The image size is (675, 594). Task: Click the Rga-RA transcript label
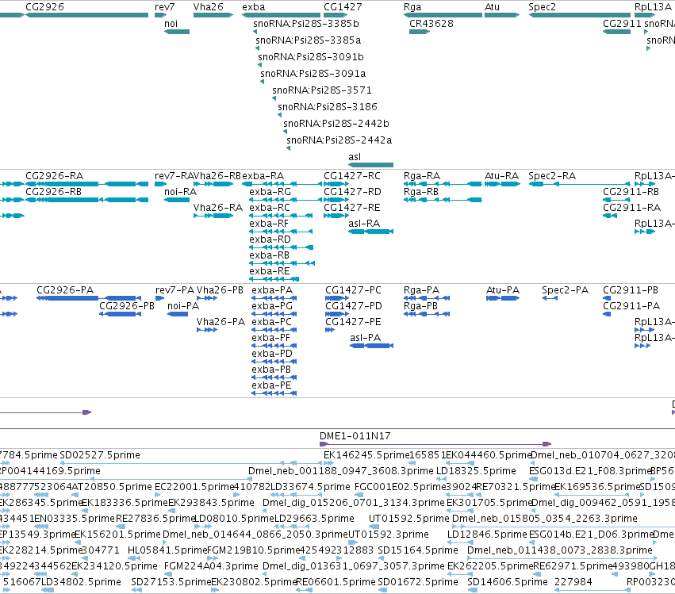coord(422,176)
